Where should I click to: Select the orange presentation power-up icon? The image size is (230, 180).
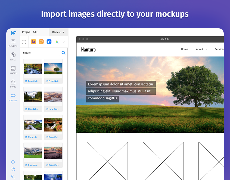(x=41, y=42)
